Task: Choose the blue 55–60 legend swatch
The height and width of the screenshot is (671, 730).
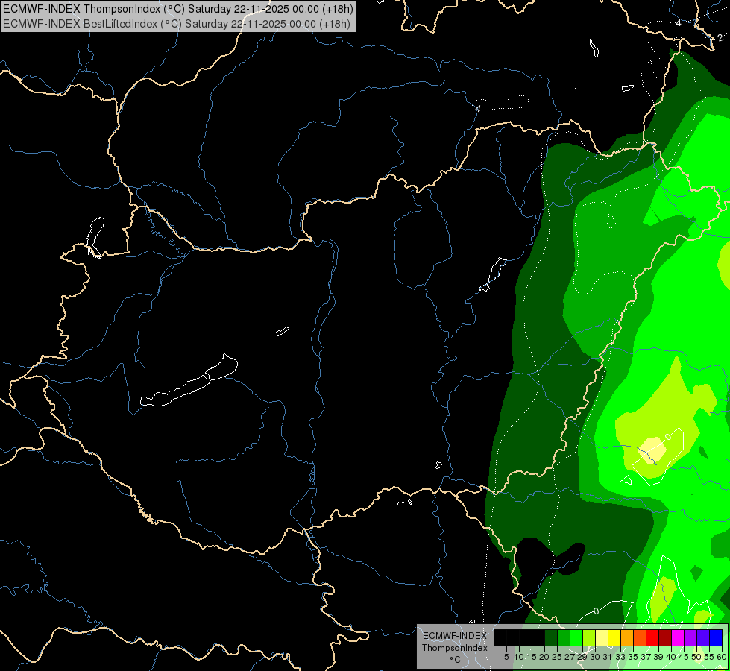Action: pyautogui.click(x=716, y=637)
